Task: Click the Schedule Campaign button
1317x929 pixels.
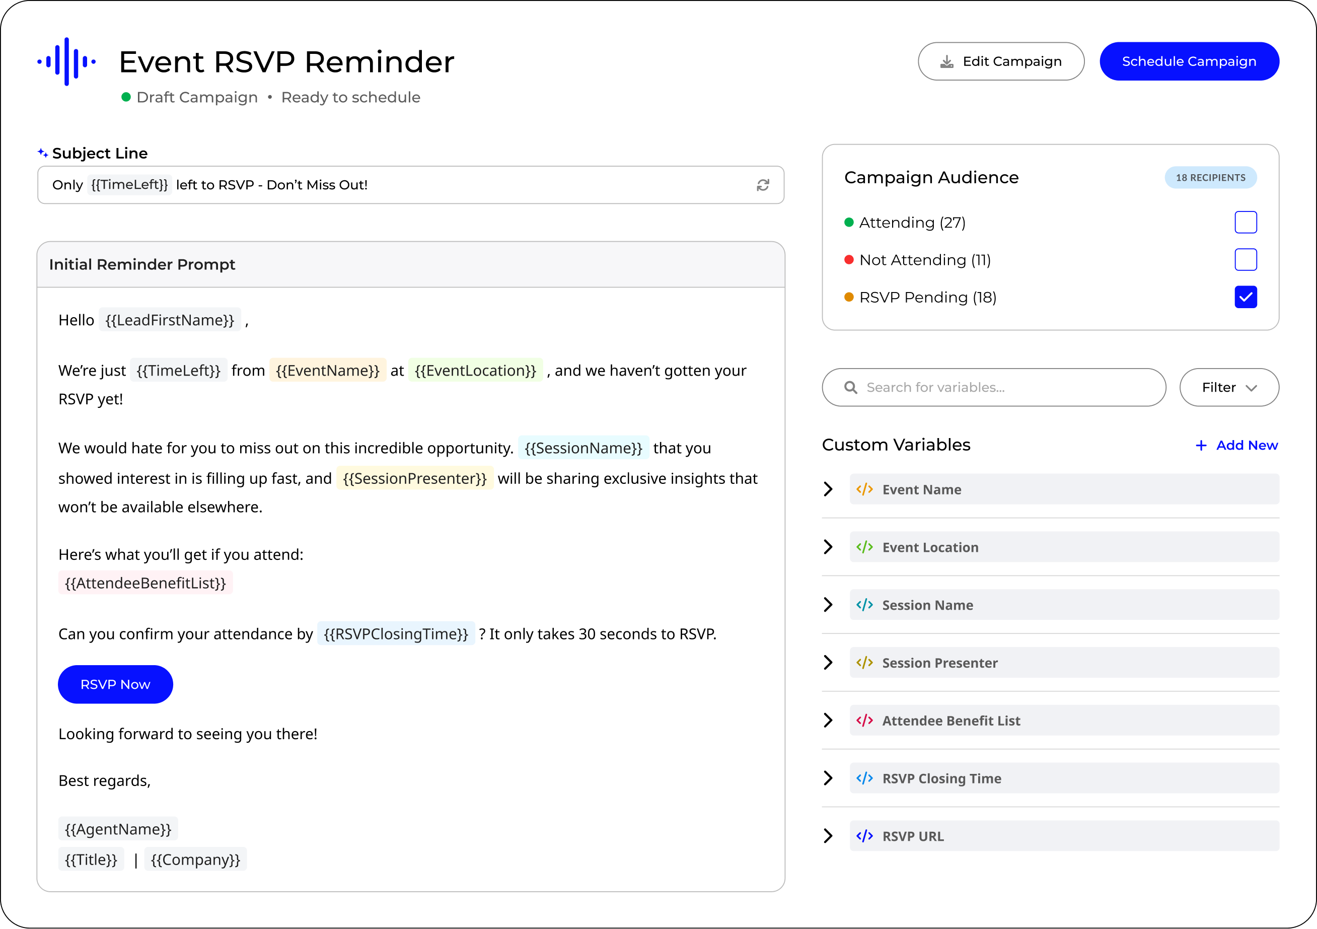Action: (x=1189, y=61)
